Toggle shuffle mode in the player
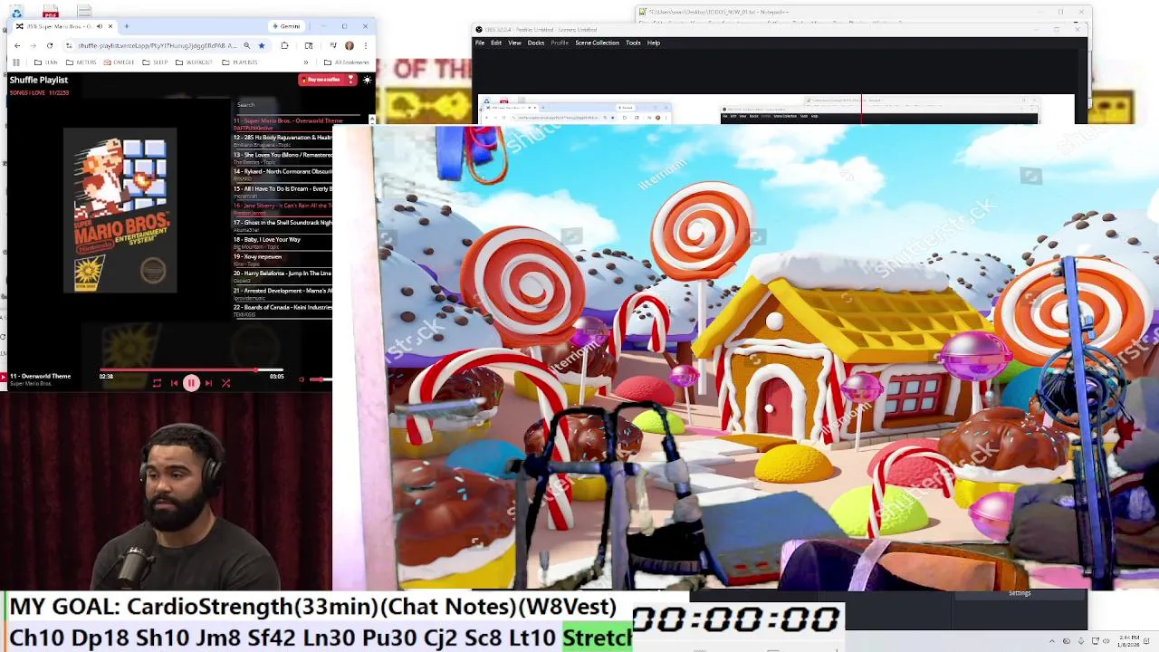1159x652 pixels. 225,383
